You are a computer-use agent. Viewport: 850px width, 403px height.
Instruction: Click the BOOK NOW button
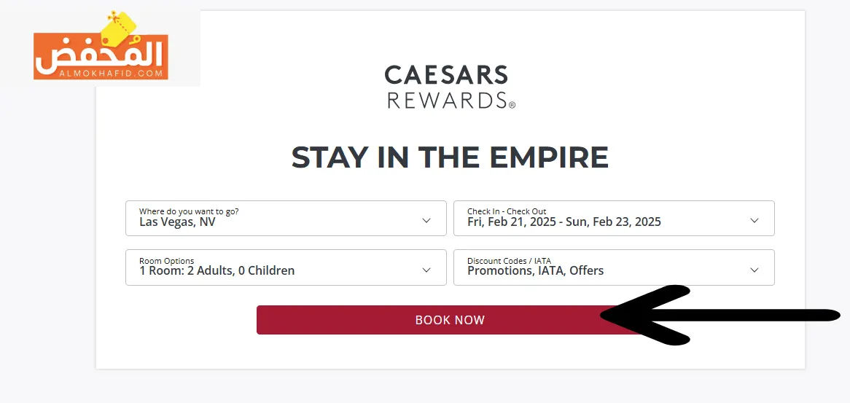[450, 320]
